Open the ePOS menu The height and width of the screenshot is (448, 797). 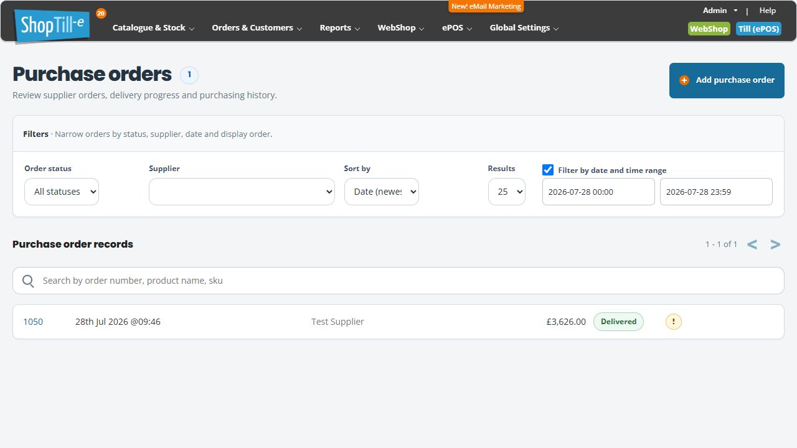pyautogui.click(x=457, y=28)
